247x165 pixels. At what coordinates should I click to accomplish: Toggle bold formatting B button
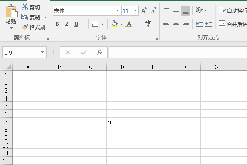pos(57,24)
